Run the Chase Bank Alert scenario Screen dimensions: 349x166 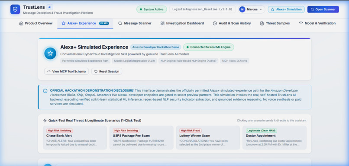click(x=75, y=137)
